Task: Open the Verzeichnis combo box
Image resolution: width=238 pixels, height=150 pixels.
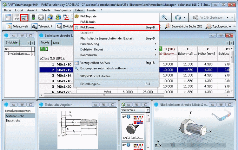Action: (136, 110)
